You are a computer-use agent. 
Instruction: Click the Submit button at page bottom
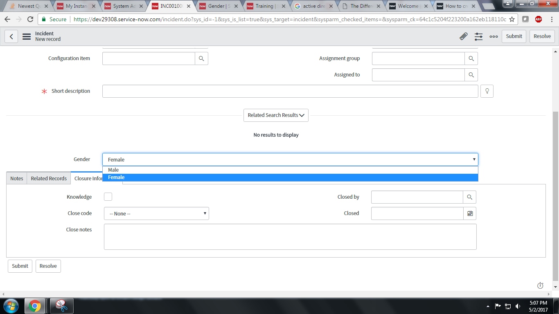click(x=20, y=266)
